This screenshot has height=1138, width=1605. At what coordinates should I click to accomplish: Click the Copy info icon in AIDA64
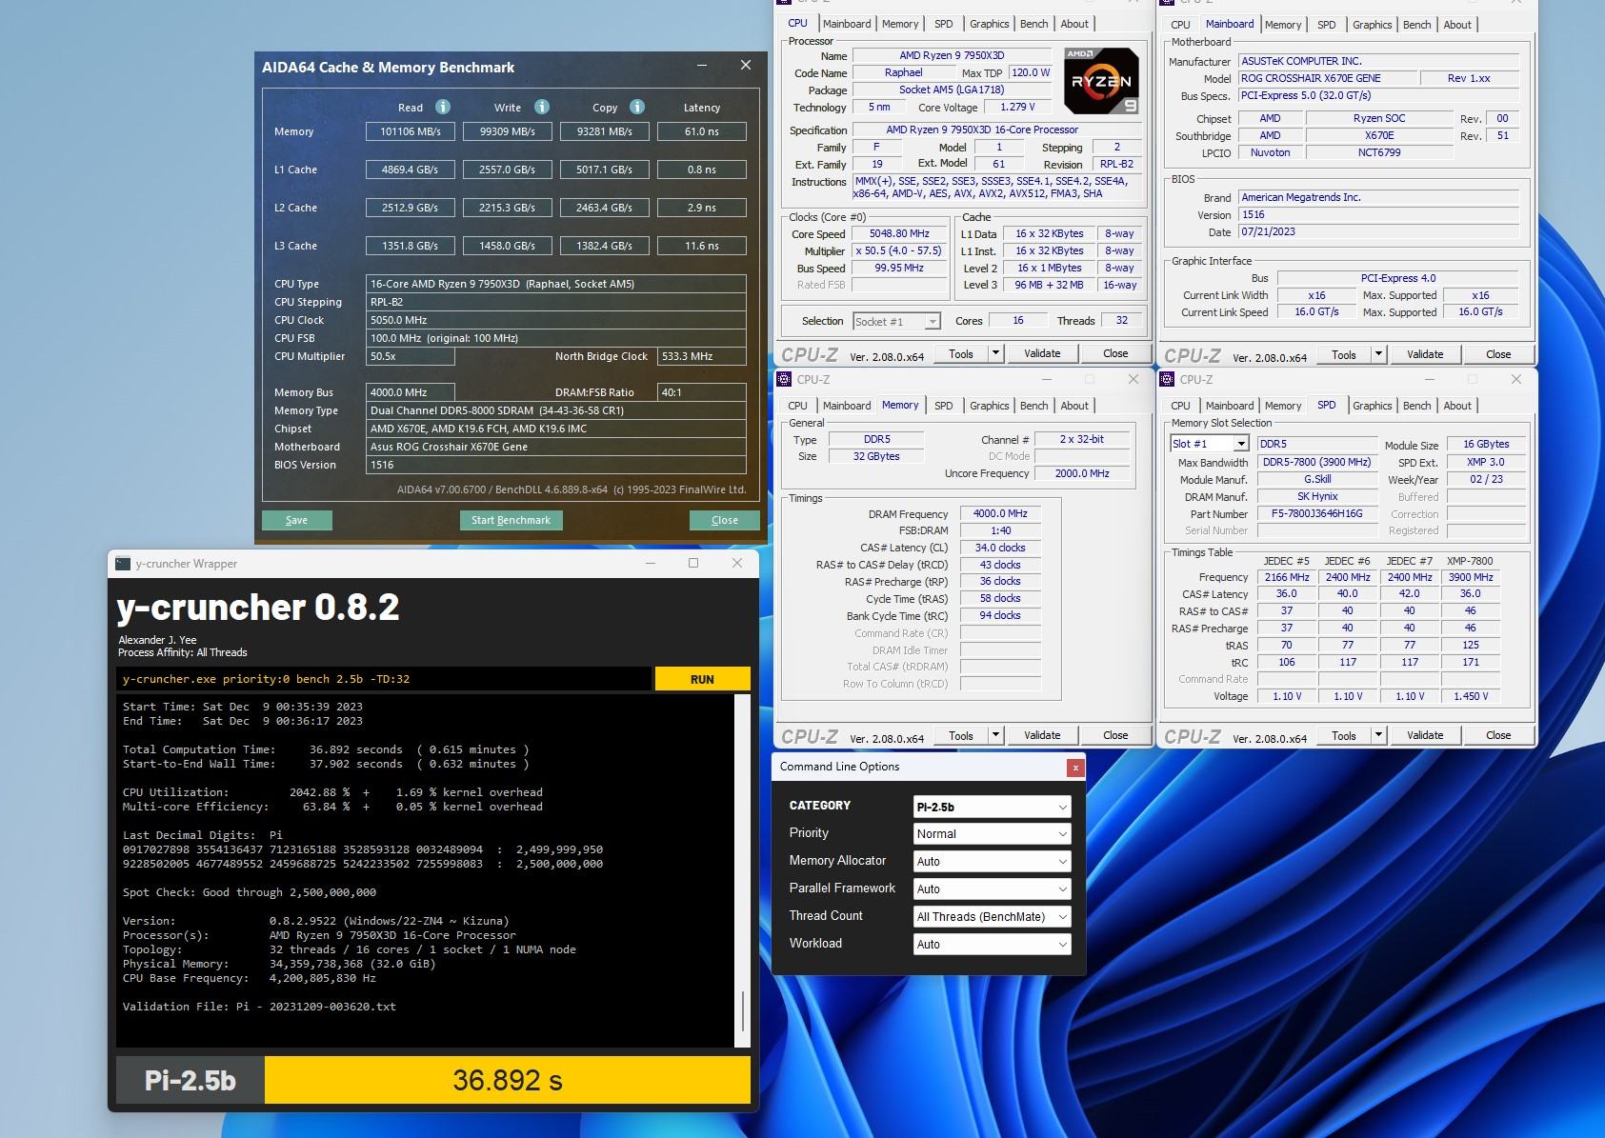[x=637, y=107]
